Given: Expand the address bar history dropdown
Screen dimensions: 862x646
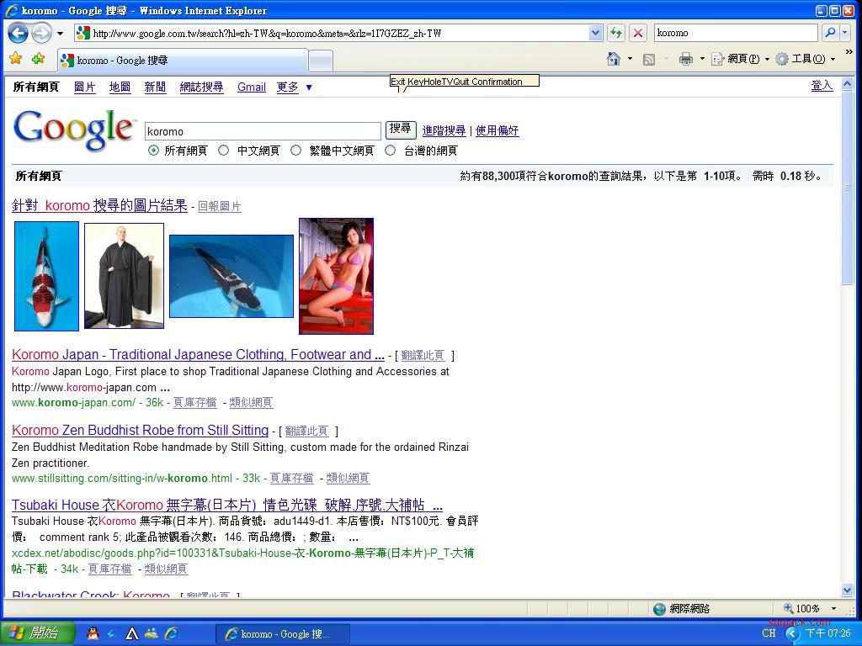Looking at the screenshot, I should [595, 33].
